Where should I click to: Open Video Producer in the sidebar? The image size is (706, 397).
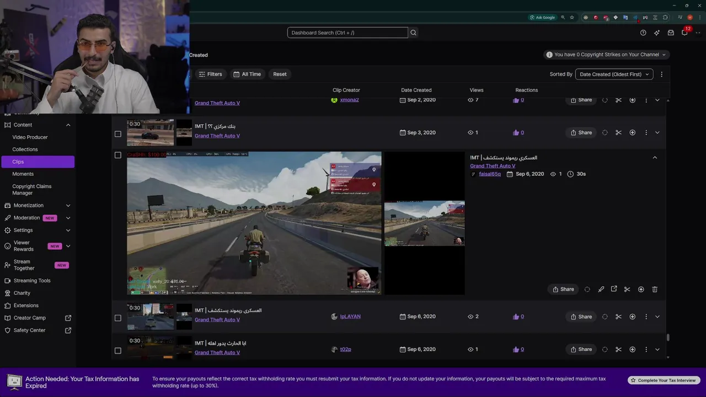coord(30,137)
